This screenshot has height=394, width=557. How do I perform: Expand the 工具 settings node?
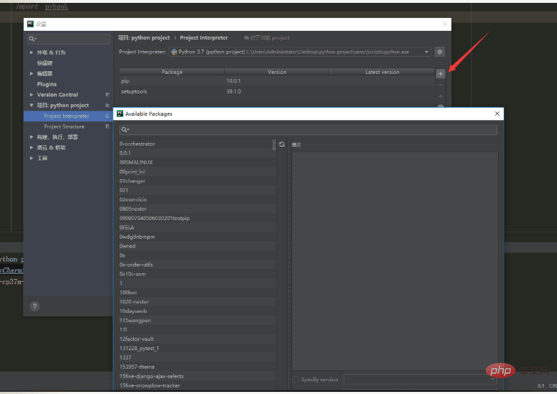click(x=32, y=158)
